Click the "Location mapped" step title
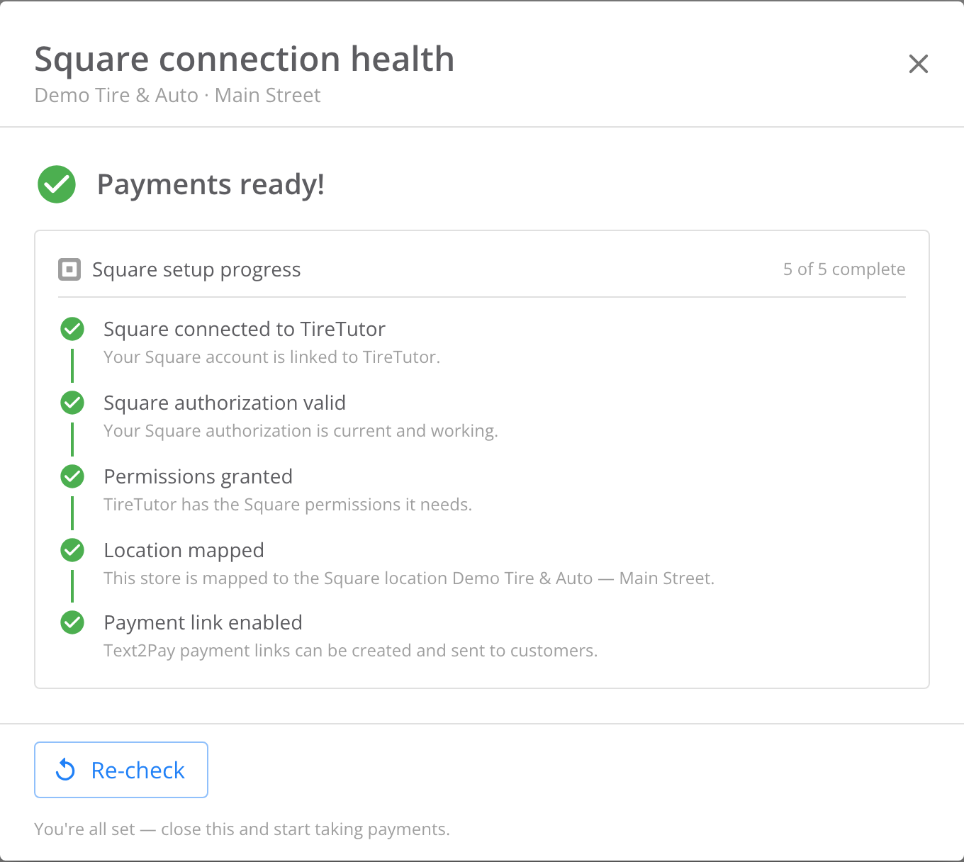This screenshot has height=862, width=964. 184,550
